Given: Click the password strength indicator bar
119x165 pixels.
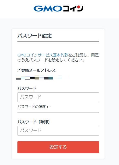Looking at the screenshot, I should (58, 112).
